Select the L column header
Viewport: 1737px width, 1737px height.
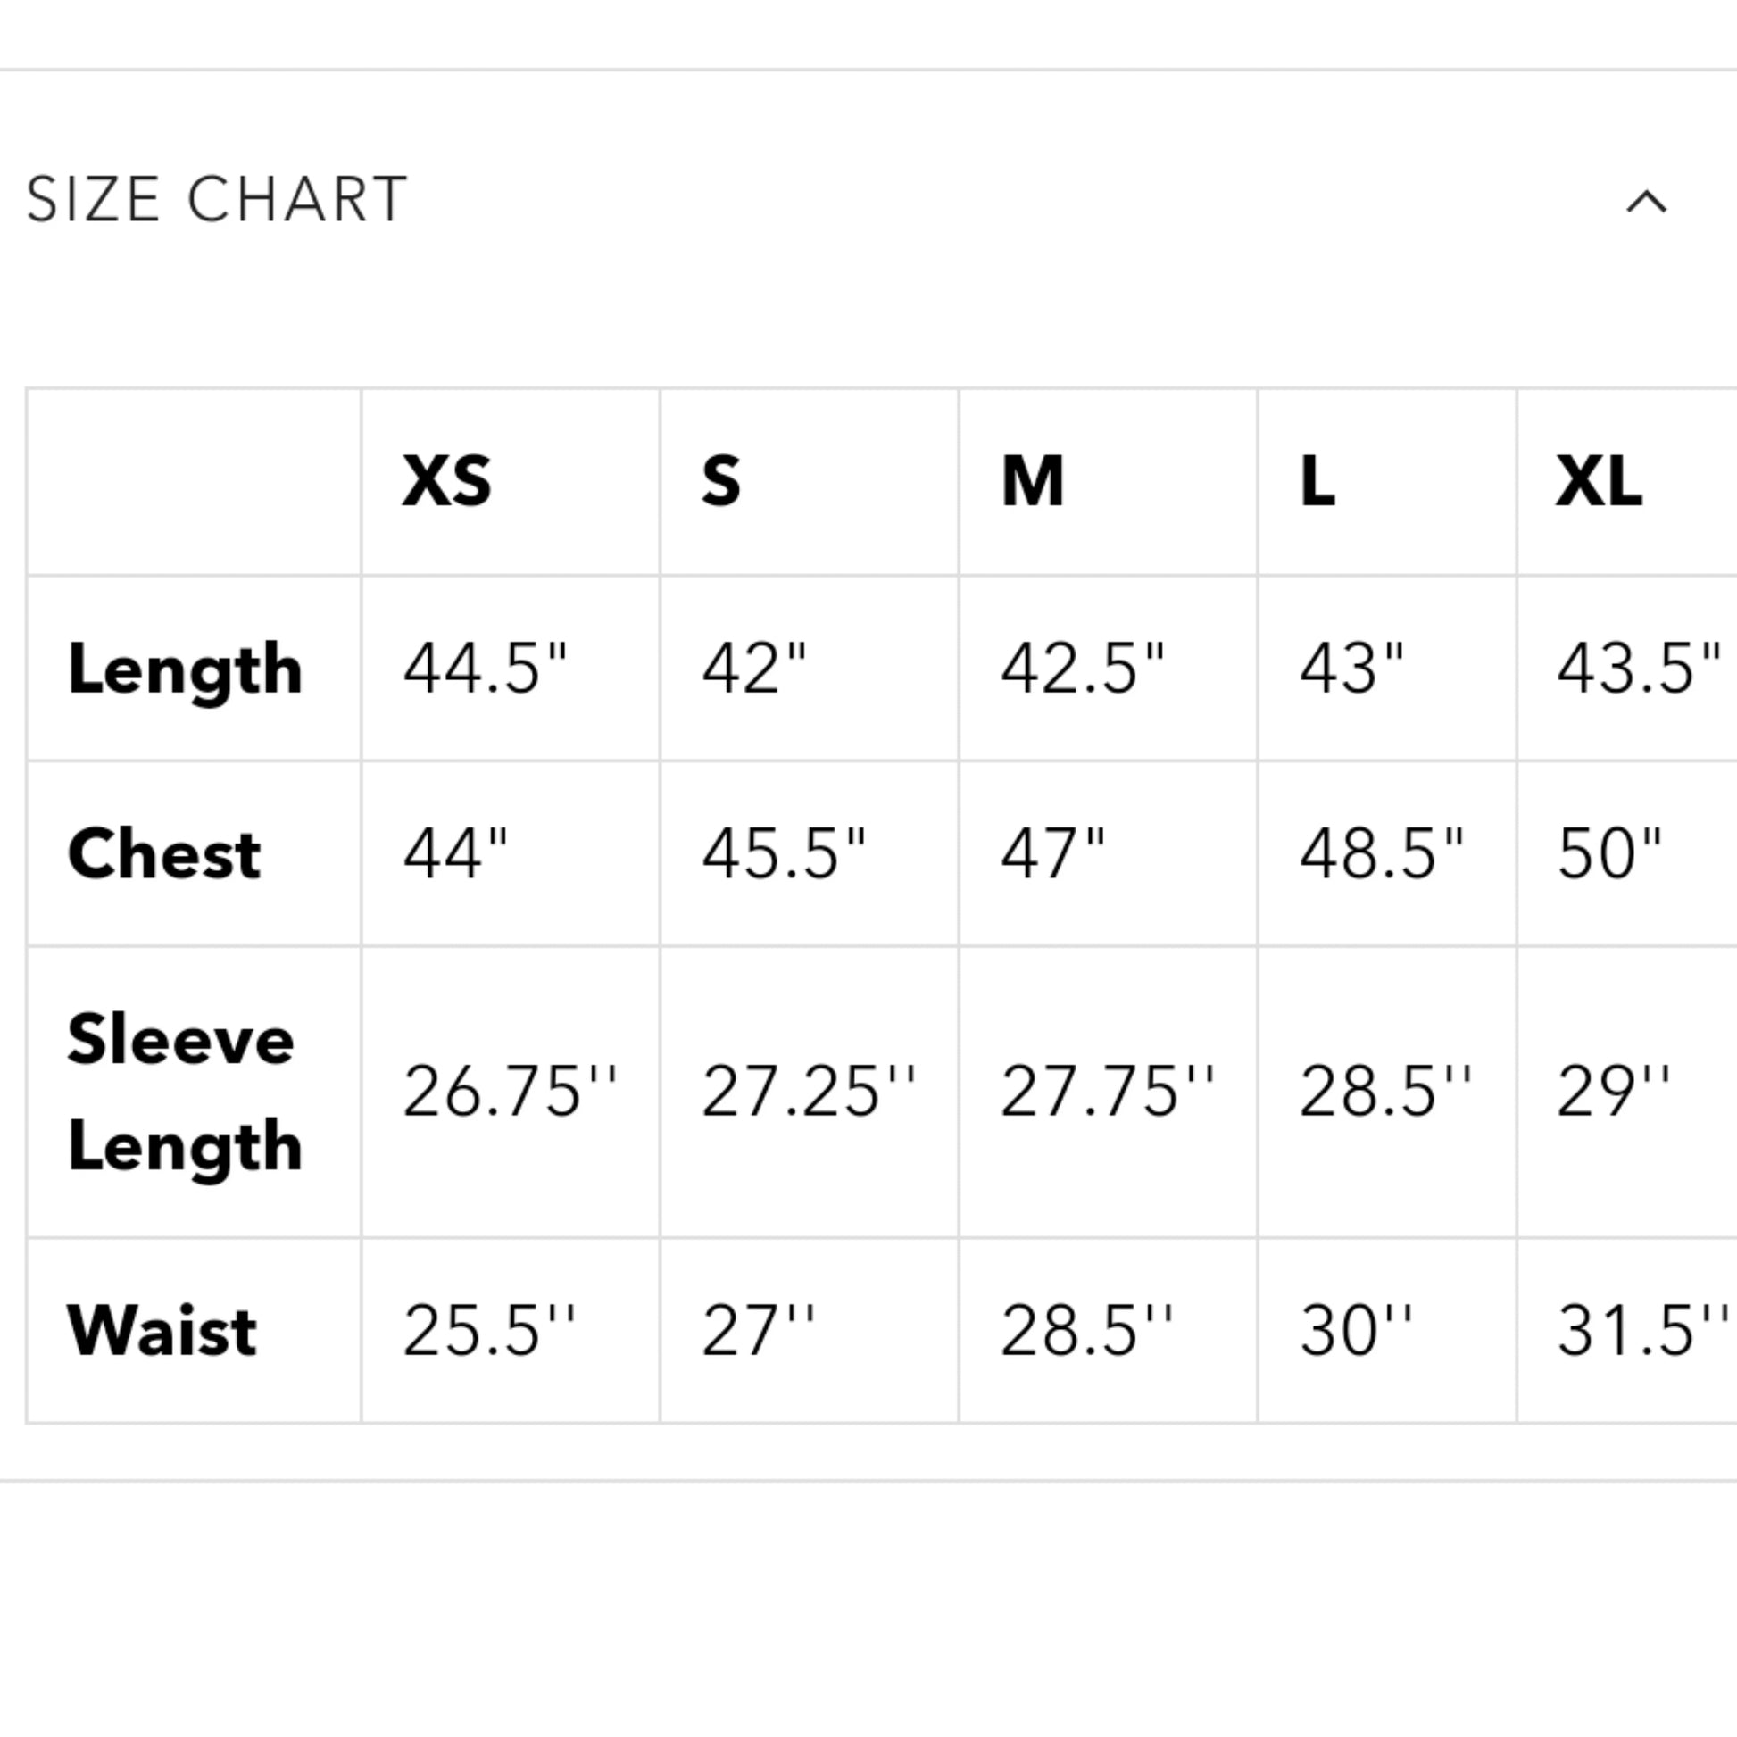pos(1317,481)
